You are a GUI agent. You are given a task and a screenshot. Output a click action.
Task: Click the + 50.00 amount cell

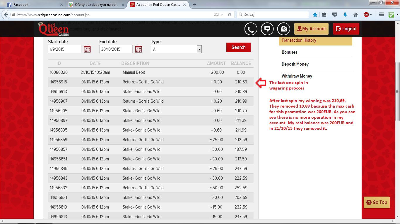[x=216, y=188]
